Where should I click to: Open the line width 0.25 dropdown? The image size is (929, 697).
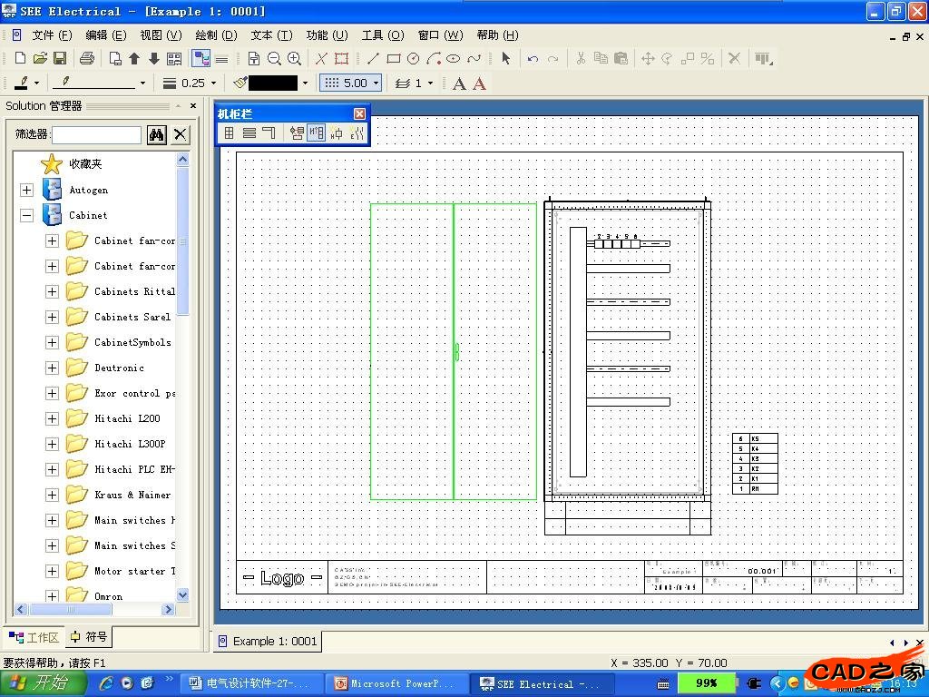point(213,83)
